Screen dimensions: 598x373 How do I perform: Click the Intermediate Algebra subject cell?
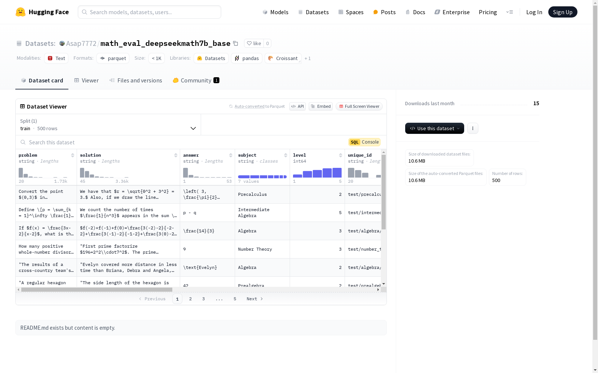(x=262, y=213)
